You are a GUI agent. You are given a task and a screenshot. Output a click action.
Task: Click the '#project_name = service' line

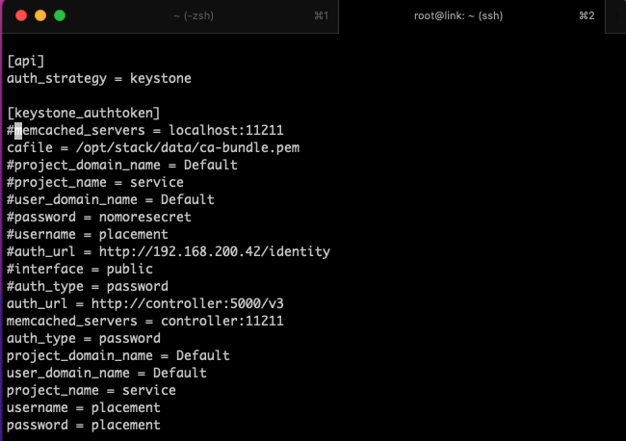[95, 182]
